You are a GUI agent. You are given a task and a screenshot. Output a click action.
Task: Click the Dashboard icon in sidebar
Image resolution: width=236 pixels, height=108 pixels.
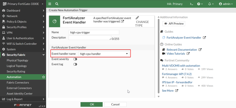coord(4,10)
